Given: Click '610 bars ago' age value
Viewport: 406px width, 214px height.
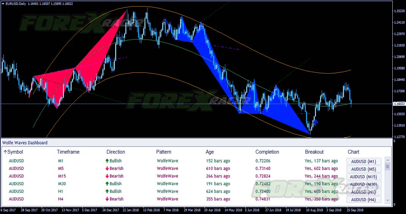Looking at the screenshot, I should [218, 168].
